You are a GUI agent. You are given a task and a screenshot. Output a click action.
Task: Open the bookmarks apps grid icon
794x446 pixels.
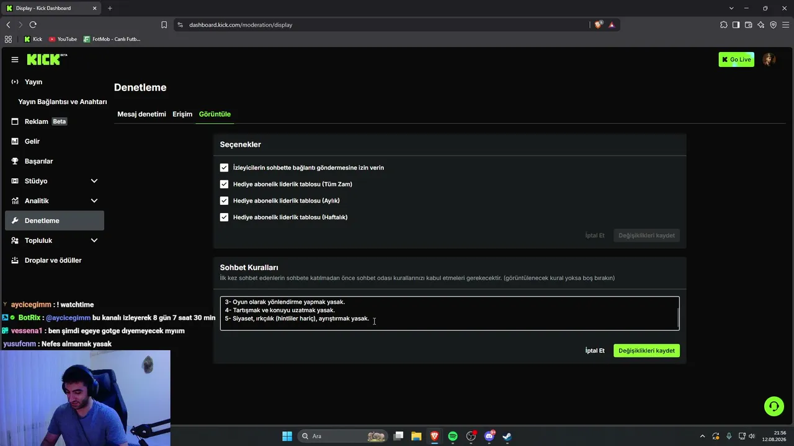pyautogui.click(x=8, y=39)
